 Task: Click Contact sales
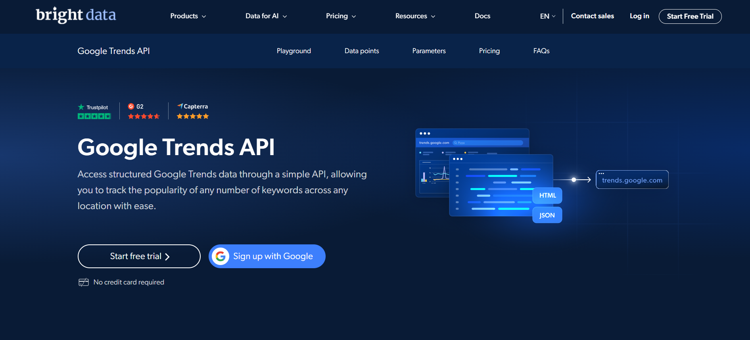tap(593, 16)
